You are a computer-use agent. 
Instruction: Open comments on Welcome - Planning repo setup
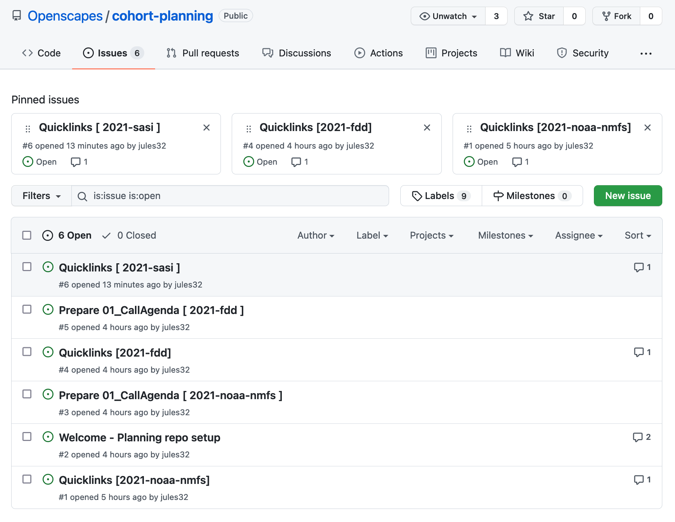pyautogui.click(x=641, y=437)
